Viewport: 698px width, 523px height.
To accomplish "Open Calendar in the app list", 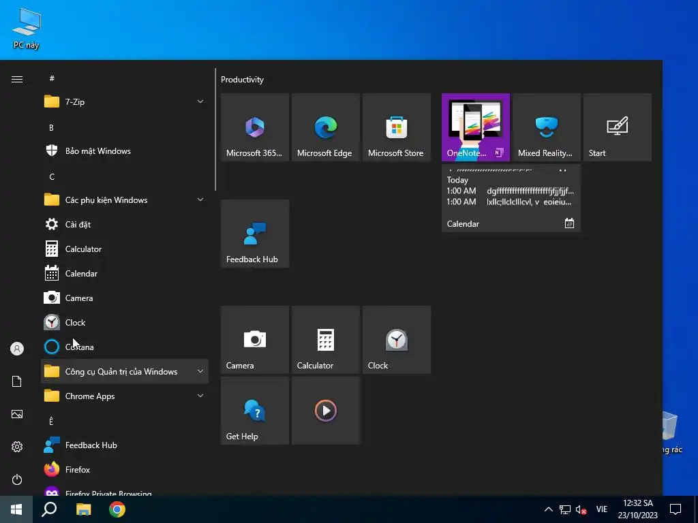I will pyautogui.click(x=125, y=274).
